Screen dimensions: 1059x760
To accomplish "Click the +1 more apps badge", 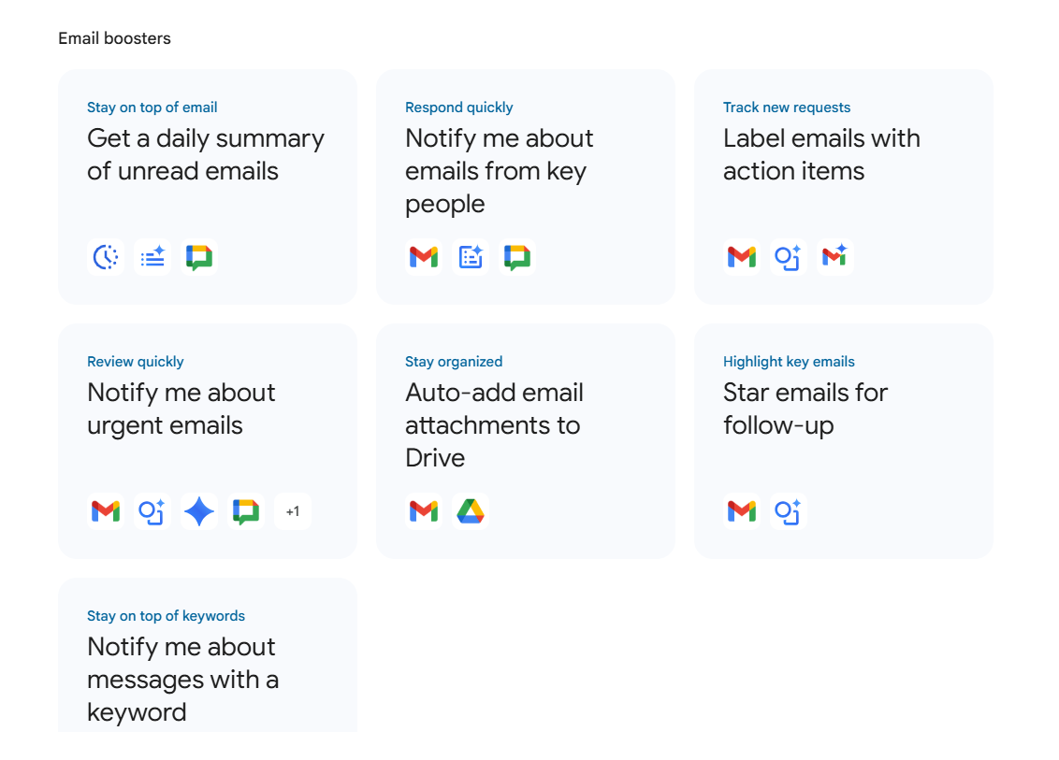I will pyautogui.click(x=293, y=511).
